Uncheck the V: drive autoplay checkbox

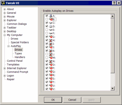coord(47,89)
